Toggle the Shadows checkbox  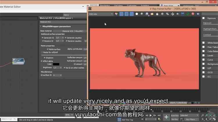[x=44, y=58]
